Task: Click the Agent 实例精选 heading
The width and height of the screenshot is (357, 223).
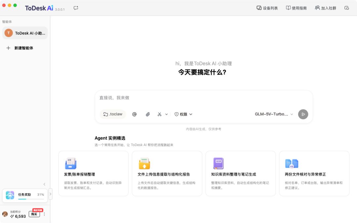Action: pyautogui.click(x=110, y=138)
